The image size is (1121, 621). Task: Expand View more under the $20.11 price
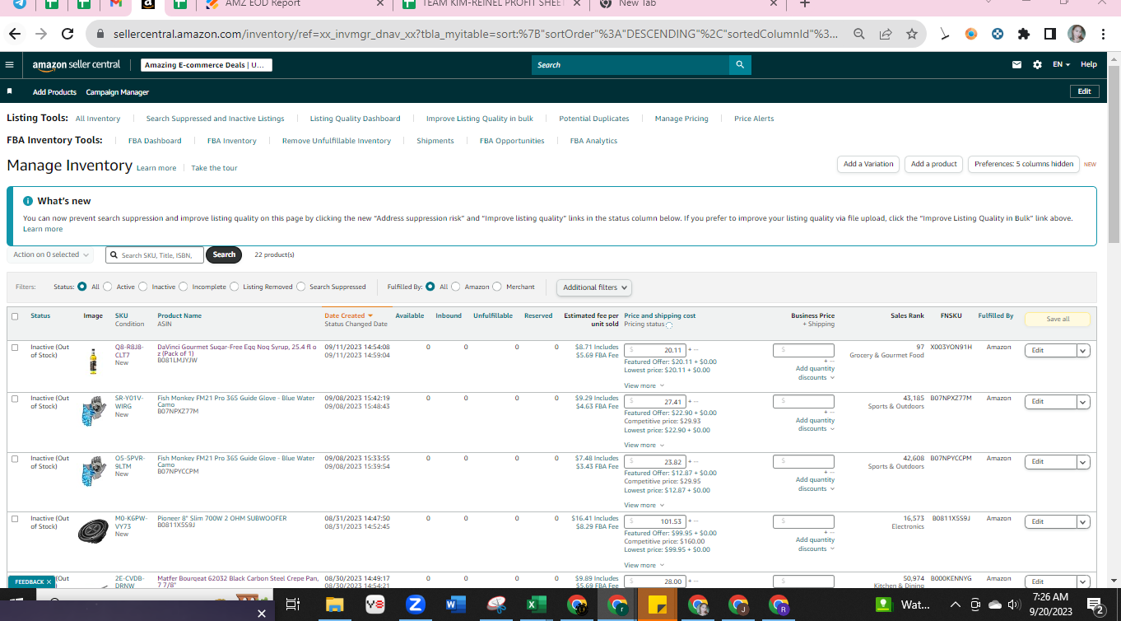tap(643, 385)
